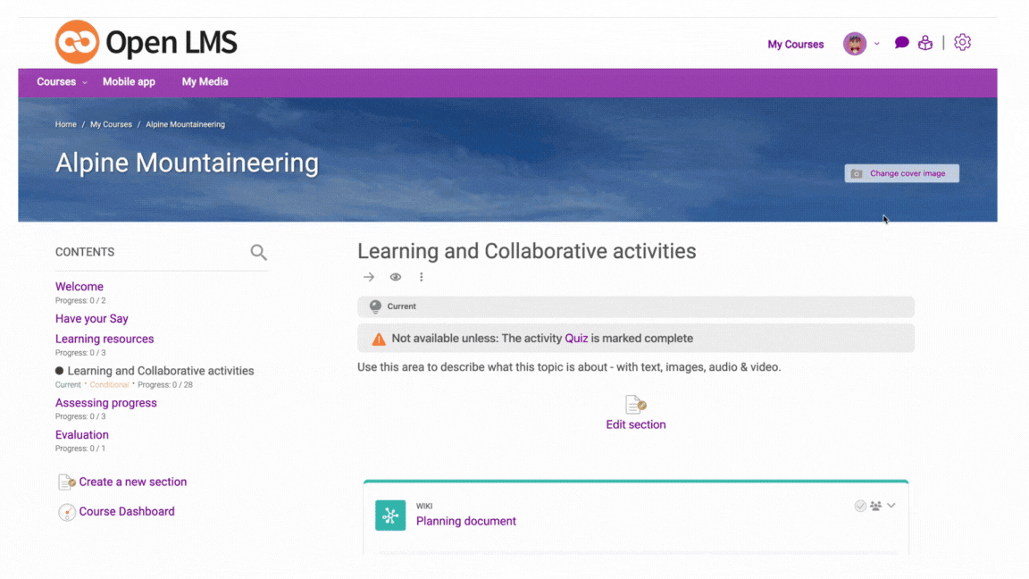Click the reading/library icon in header

(x=924, y=42)
